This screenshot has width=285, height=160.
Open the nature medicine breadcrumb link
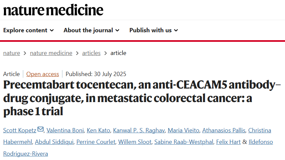(51, 53)
